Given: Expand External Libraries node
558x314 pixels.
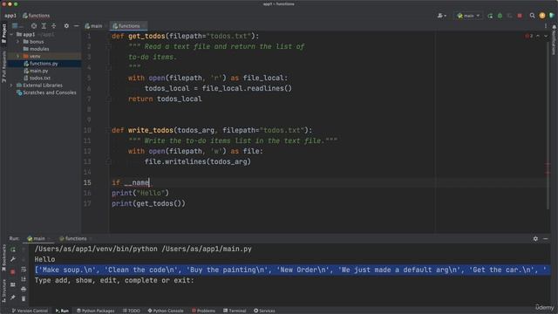Looking at the screenshot, I should (x=11, y=85).
